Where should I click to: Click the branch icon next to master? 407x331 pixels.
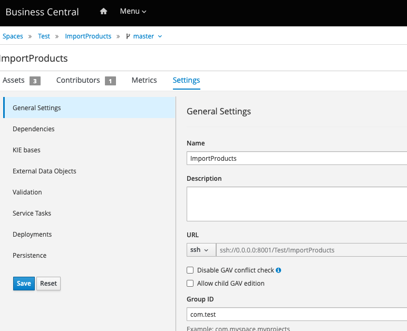(x=128, y=36)
